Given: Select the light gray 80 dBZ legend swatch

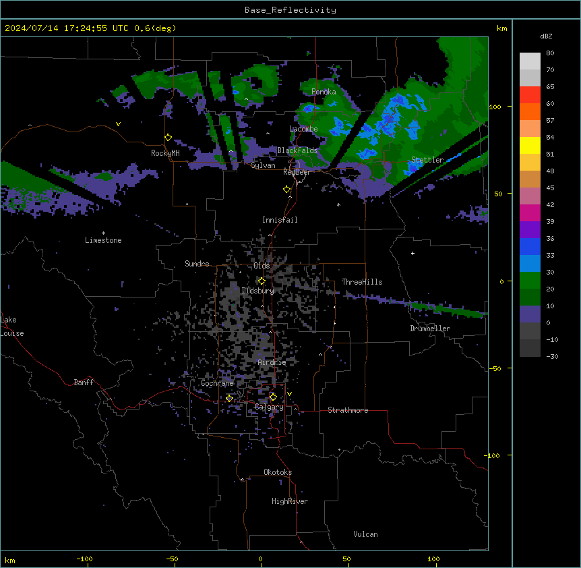Looking at the screenshot, I should pos(530,61).
